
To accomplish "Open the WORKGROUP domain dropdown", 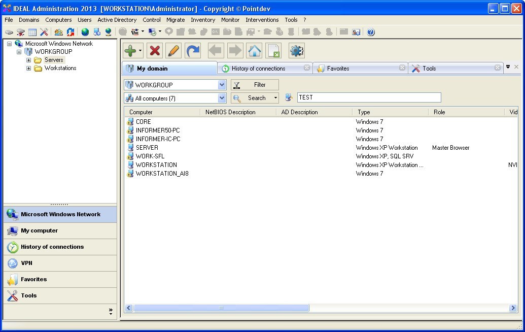I will click(222, 85).
